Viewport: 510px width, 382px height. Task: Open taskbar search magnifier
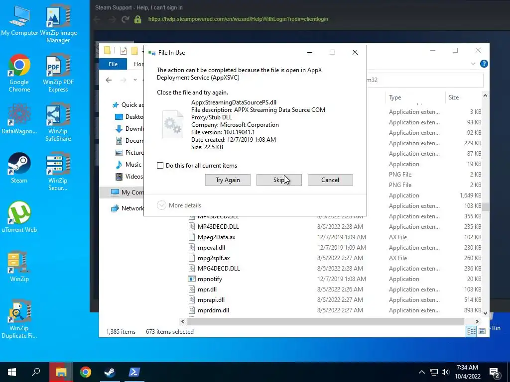pyautogui.click(x=36, y=372)
